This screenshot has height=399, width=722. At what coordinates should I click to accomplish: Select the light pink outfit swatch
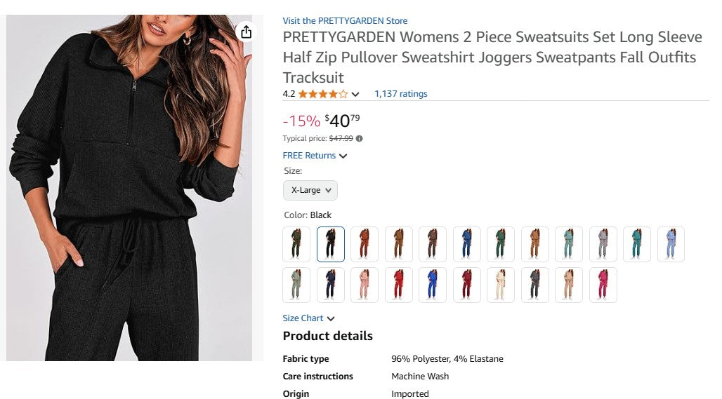(365, 285)
